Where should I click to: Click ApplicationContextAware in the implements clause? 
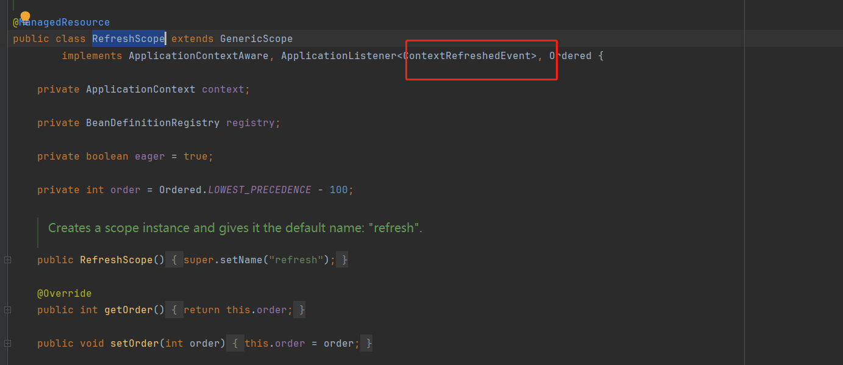pyautogui.click(x=198, y=56)
